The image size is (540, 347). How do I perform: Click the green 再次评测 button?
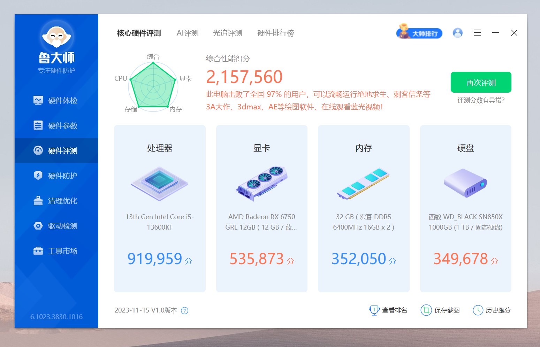(x=481, y=82)
